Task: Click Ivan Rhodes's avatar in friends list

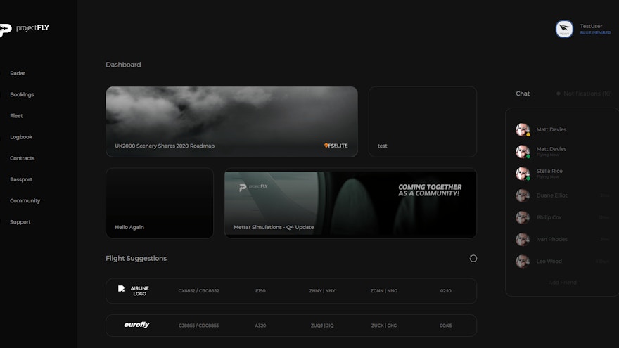Action: click(x=523, y=239)
